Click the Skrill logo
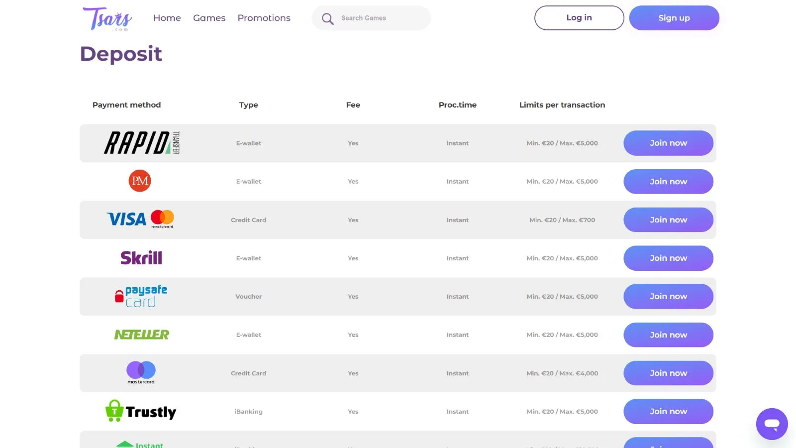Image resolution: width=796 pixels, height=448 pixels. tap(141, 258)
